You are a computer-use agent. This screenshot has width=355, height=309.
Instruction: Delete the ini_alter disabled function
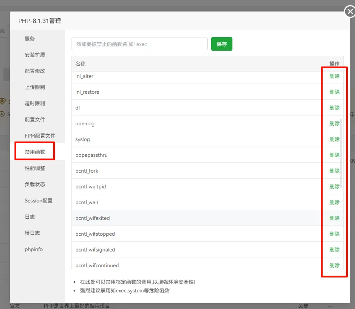tap(335, 76)
